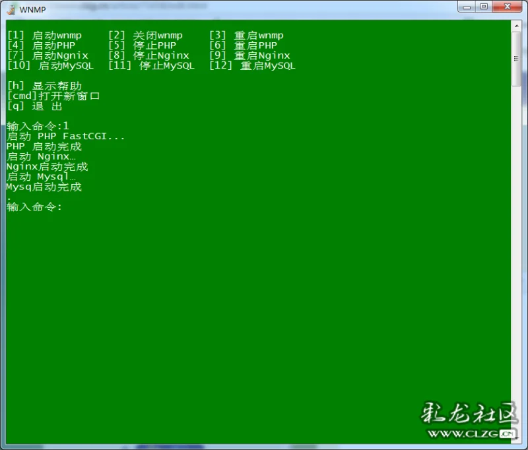Click the 'PHP 启动完成' output line
The height and width of the screenshot is (450, 528).
click(44, 146)
